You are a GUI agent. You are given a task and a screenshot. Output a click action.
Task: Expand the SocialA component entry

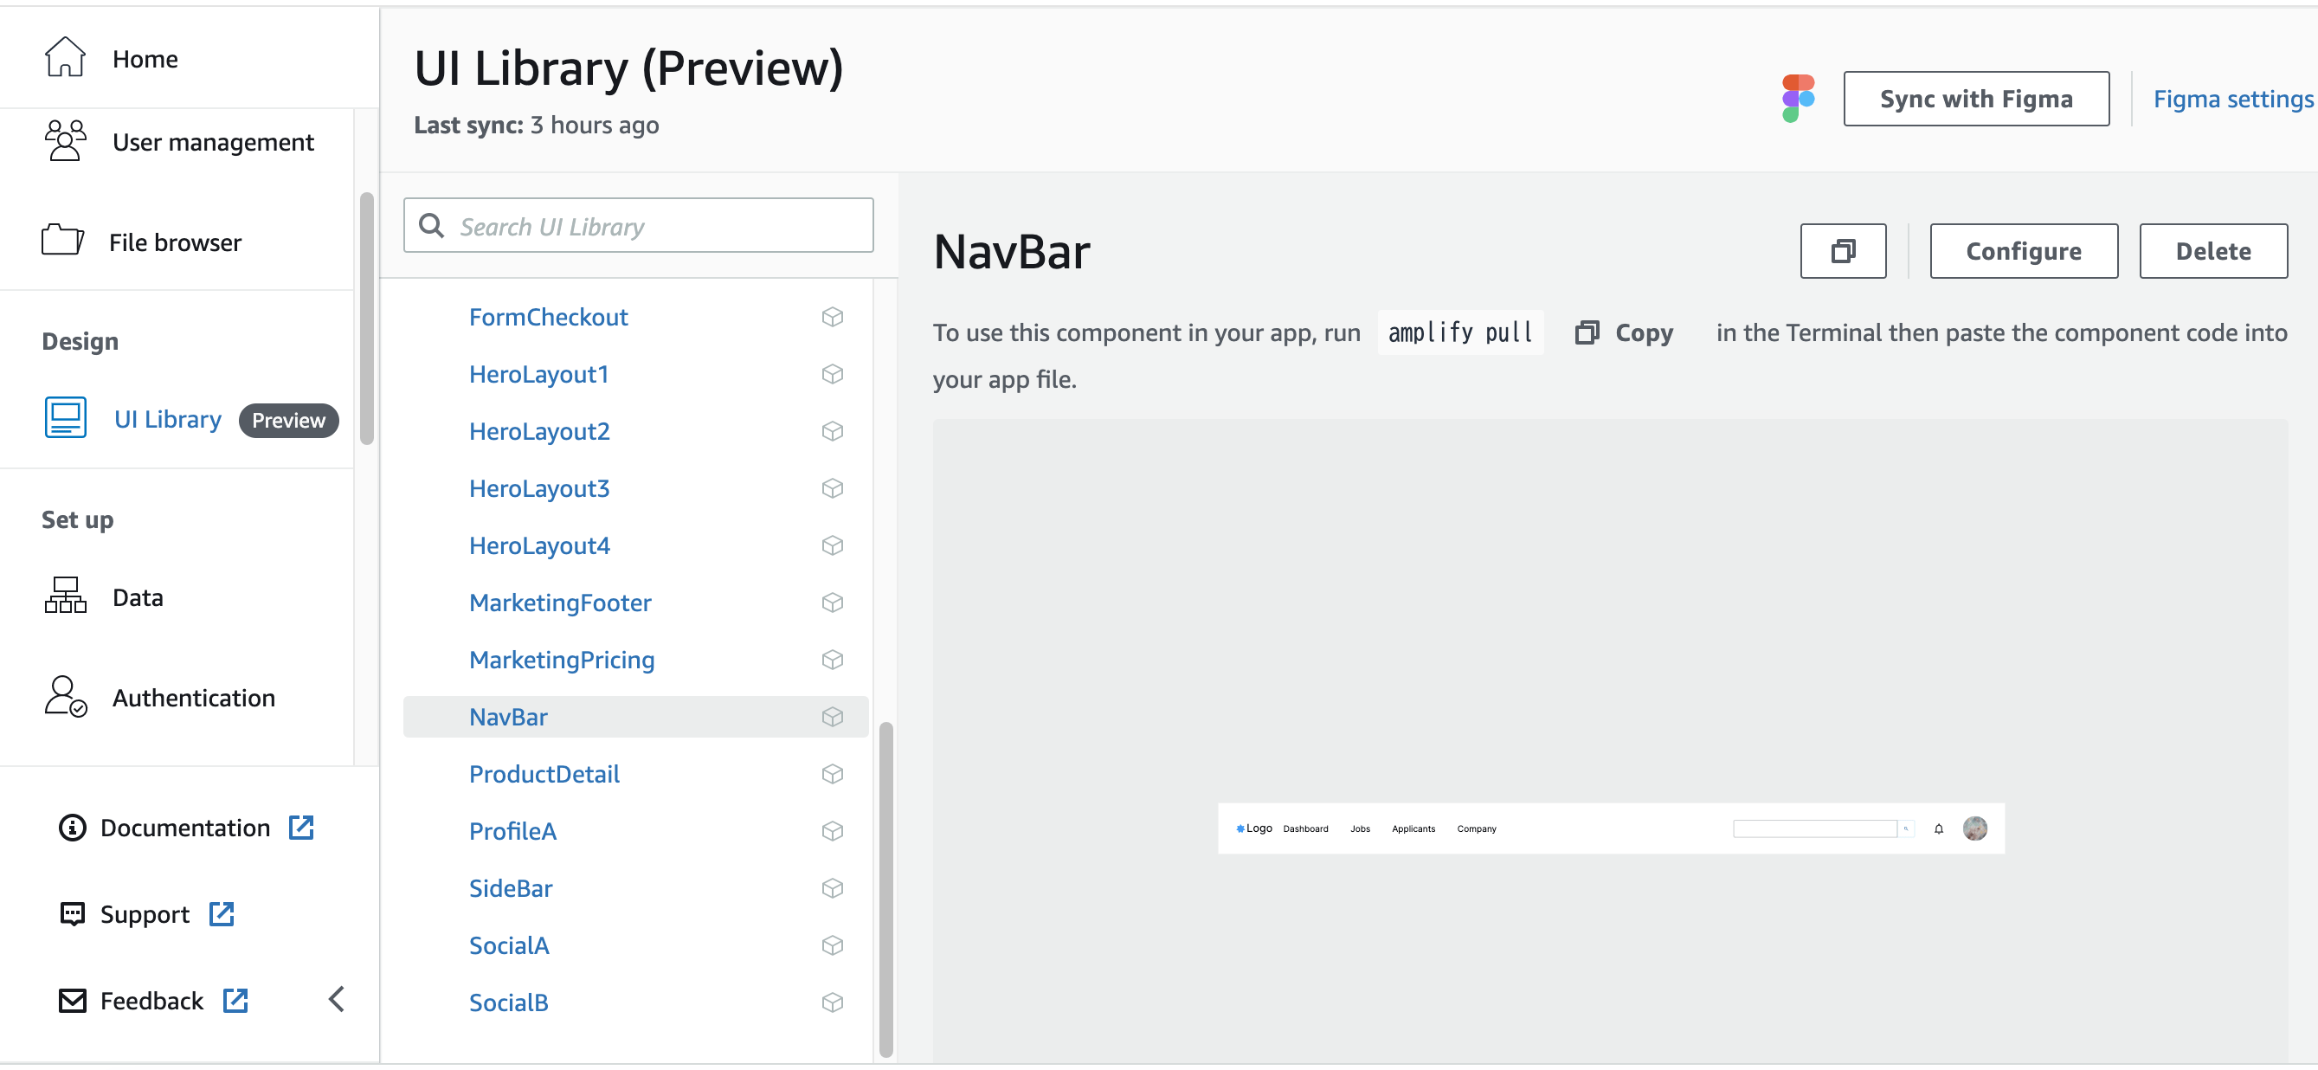(x=510, y=944)
